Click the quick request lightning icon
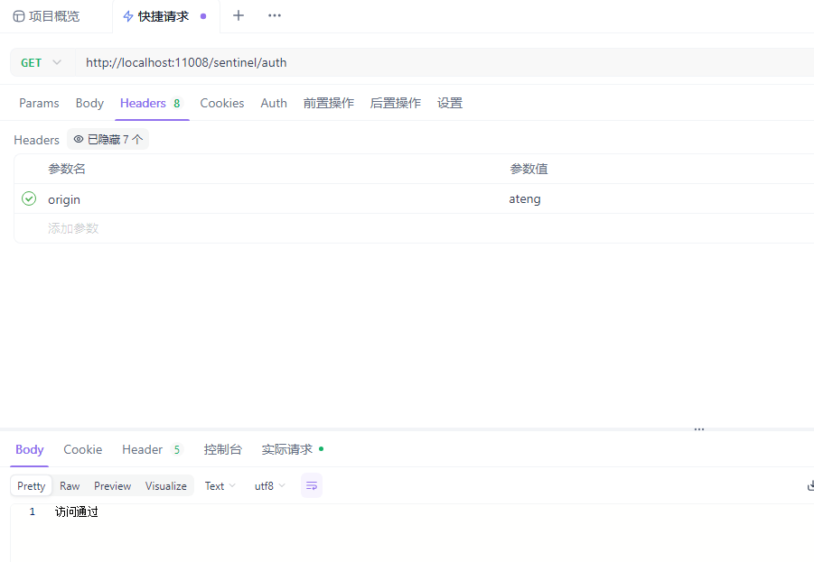 point(128,16)
